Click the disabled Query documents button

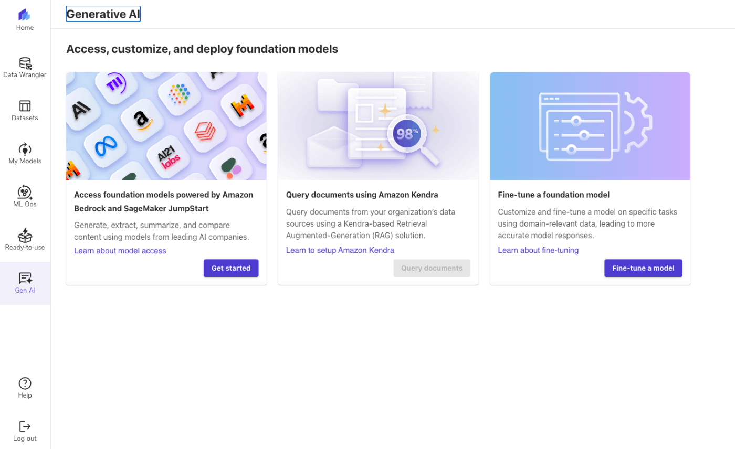(x=432, y=268)
